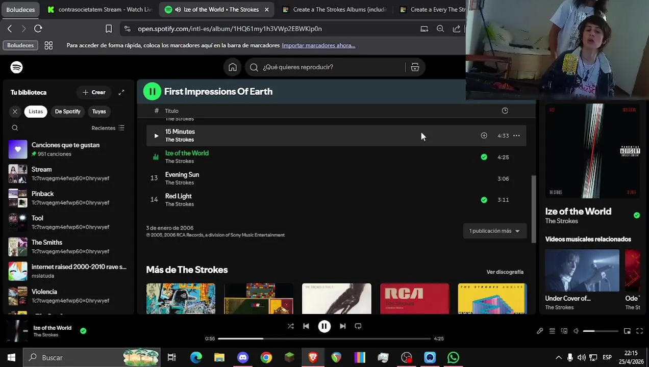Open Discord from the taskbar
The image size is (649, 367).
[243, 358]
